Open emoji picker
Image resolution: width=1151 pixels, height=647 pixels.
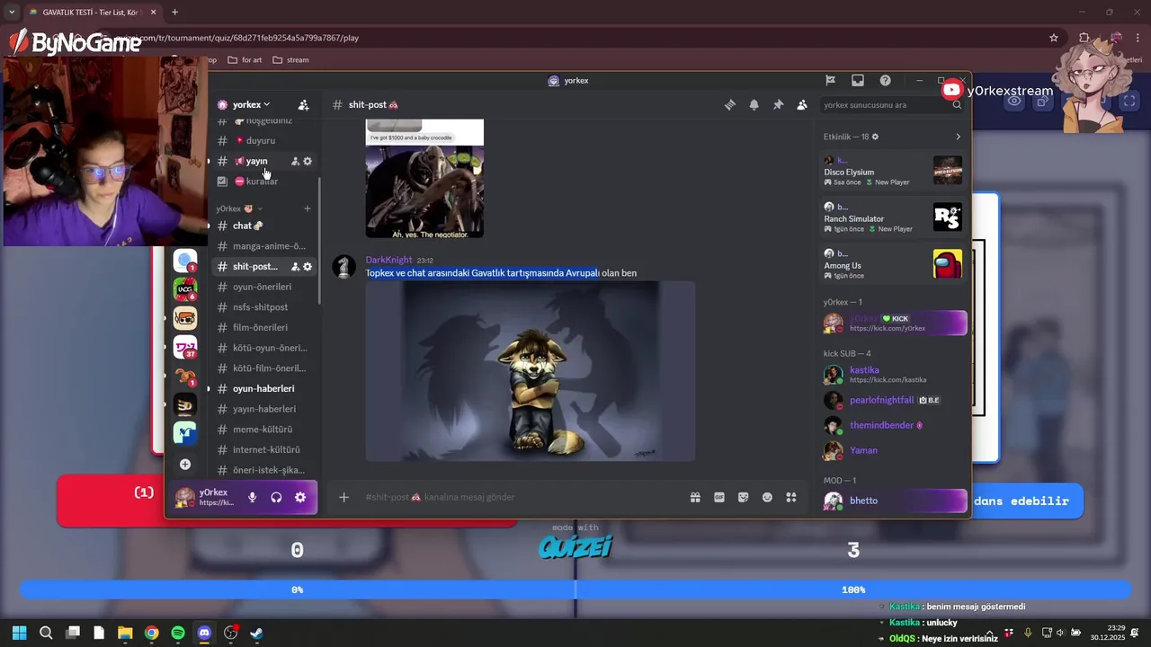[767, 497]
